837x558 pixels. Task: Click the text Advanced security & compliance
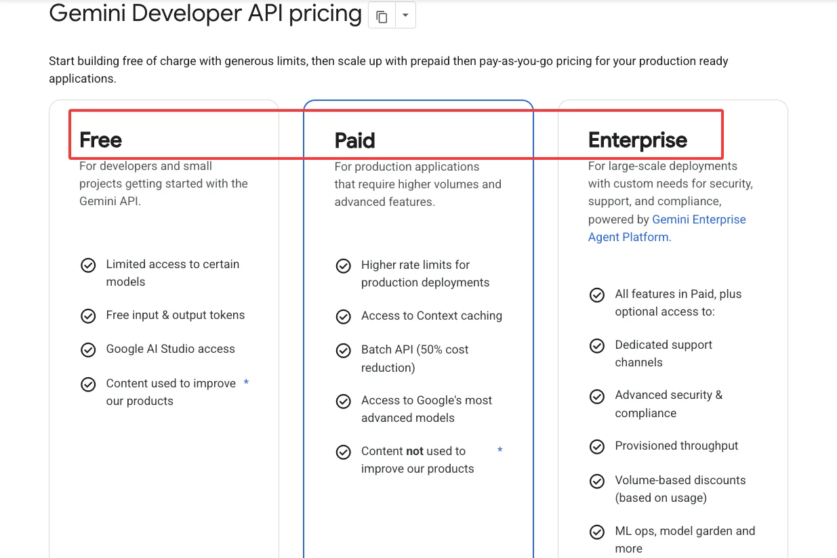pyautogui.click(x=669, y=404)
